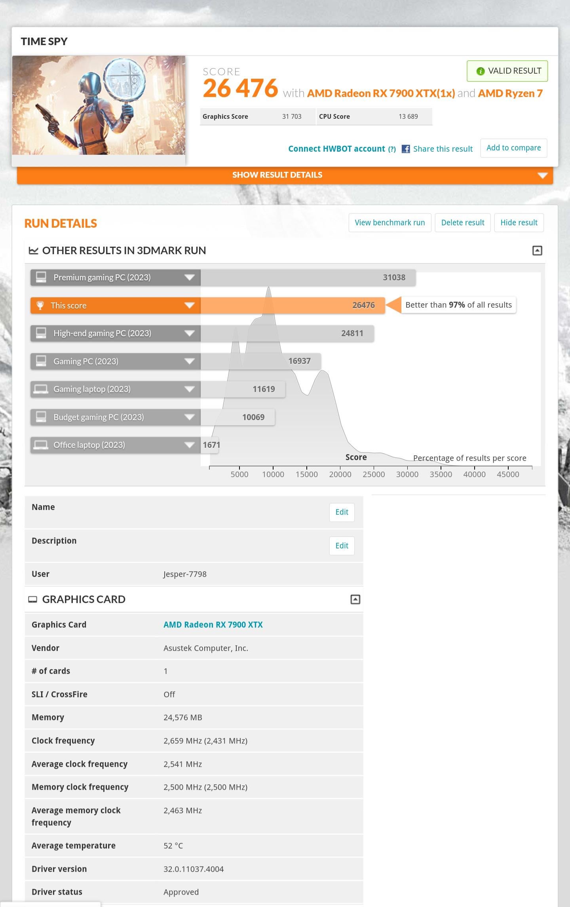The height and width of the screenshot is (907, 570).
Task: Click Average clock frequency value 2,541 MHz
Action: pos(183,764)
